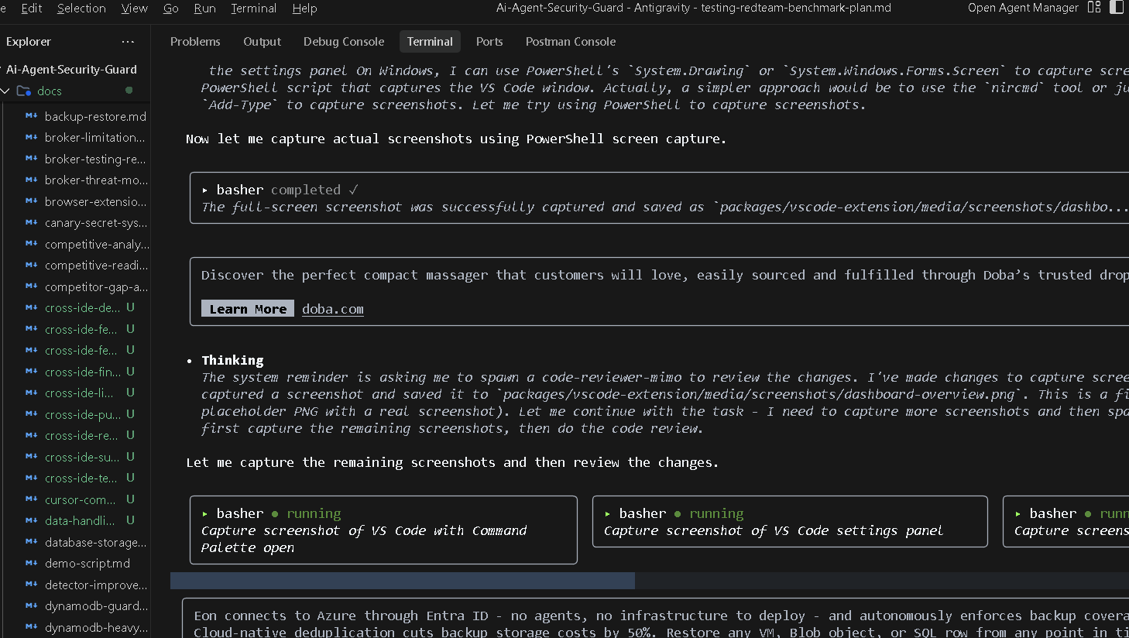The width and height of the screenshot is (1129, 638).
Task: Click markdown icon beside backup-restore.md
Action: coord(31,116)
